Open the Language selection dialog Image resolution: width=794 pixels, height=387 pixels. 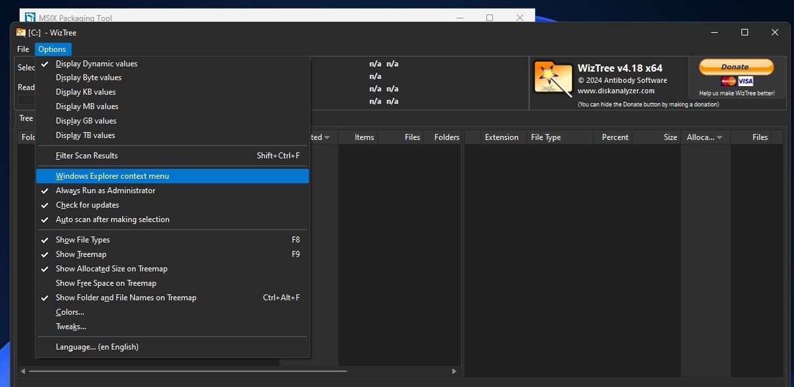[x=97, y=346]
